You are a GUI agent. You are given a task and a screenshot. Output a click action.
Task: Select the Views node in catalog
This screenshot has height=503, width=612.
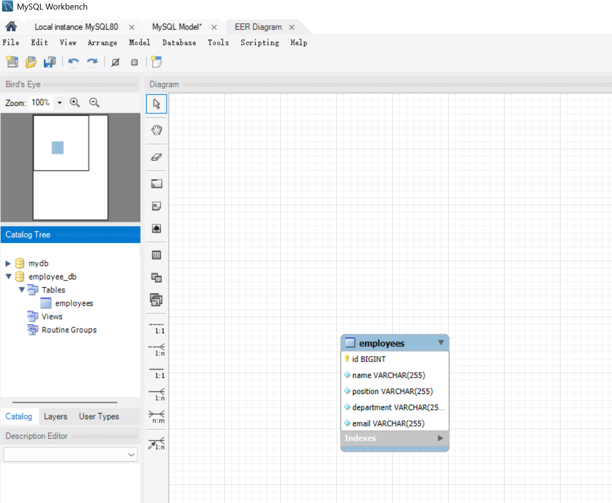52,316
